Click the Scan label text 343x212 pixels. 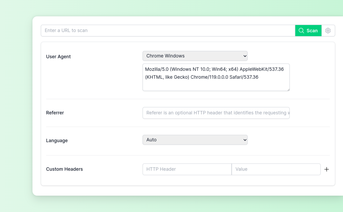click(x=312, y=30)
